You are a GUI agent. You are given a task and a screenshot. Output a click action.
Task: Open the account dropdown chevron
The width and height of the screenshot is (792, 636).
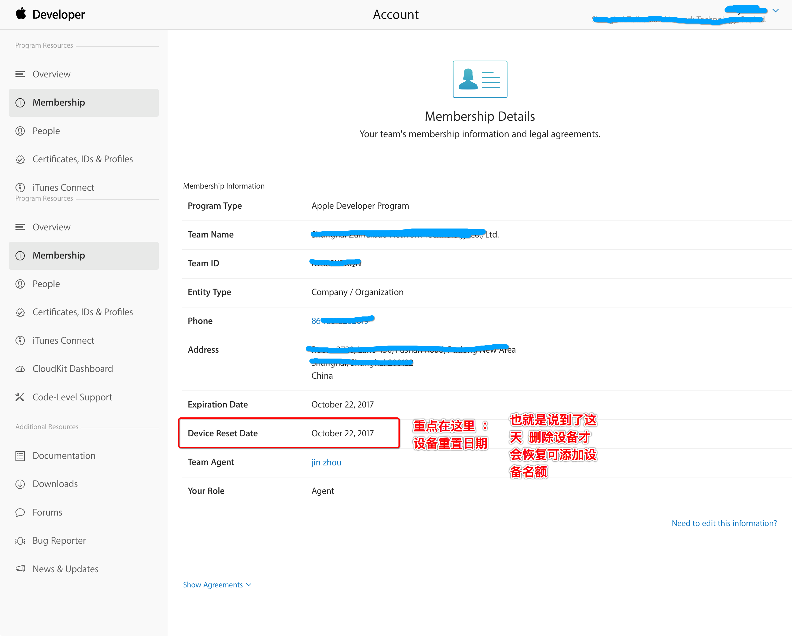pyautogui.click(x=776, y=11)
